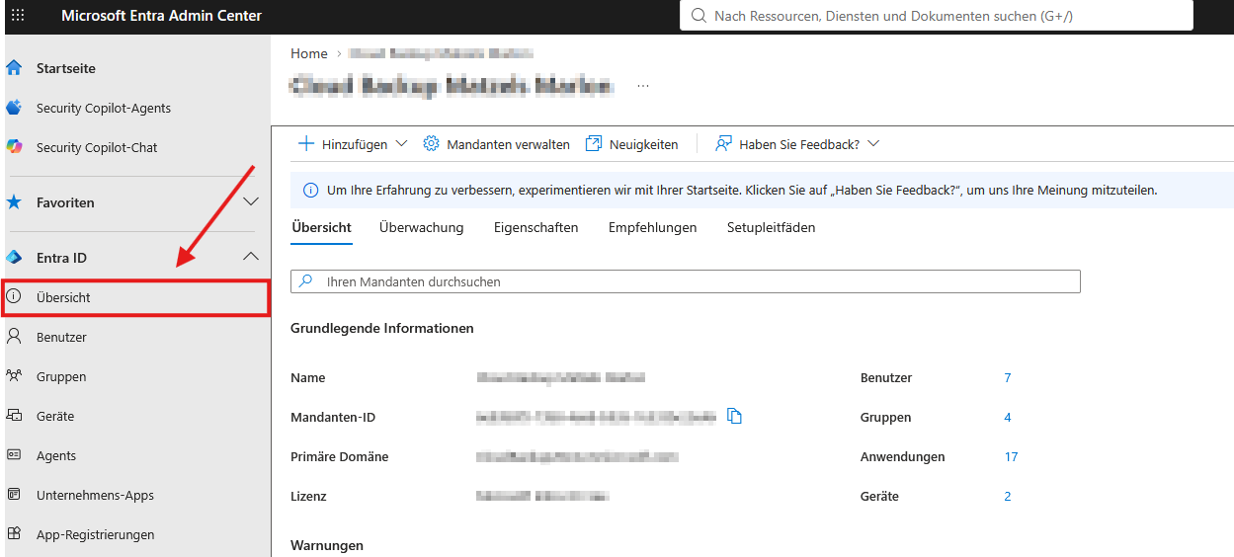
Task: Click the Favoriten star icon
Action: [14, 202]
